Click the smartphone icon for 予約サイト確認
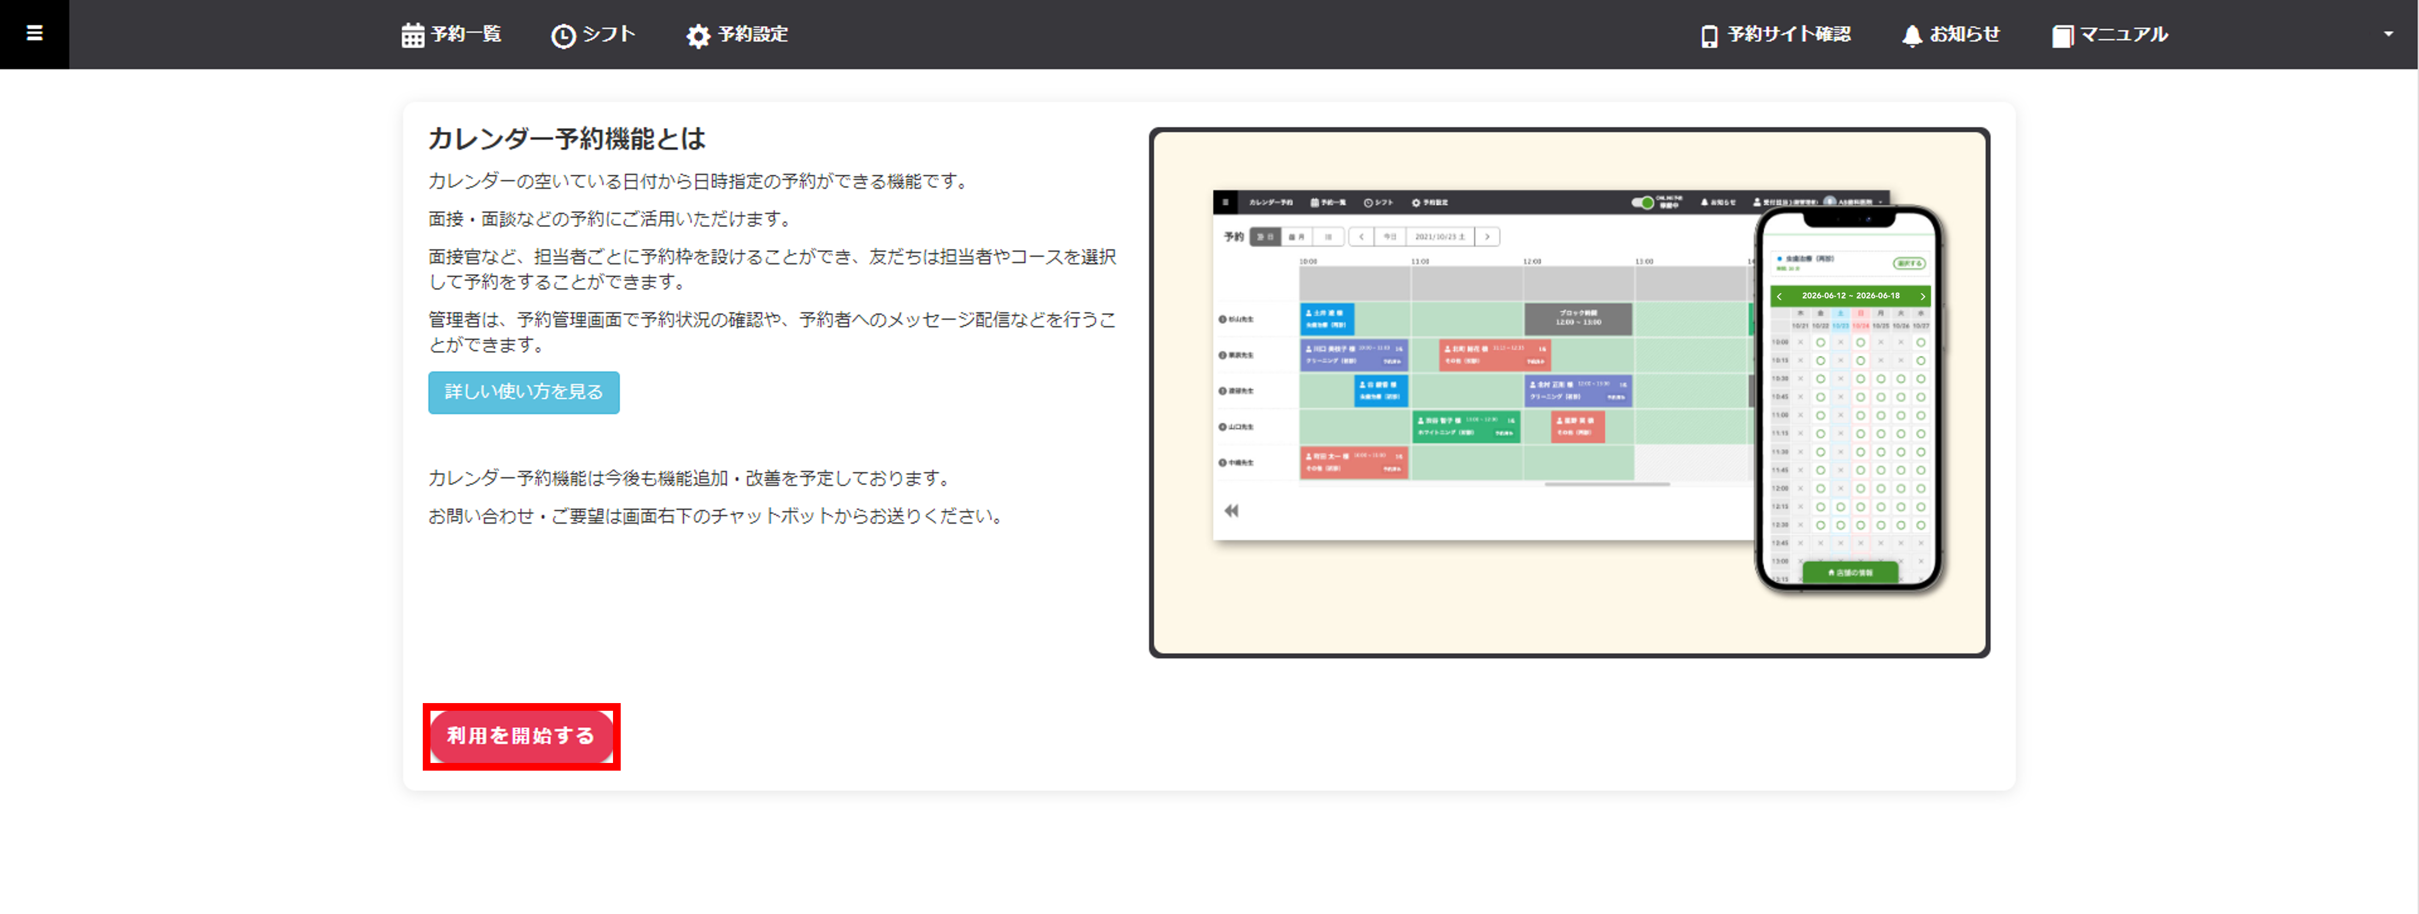Viewport: 2419px width, 914px height. (x=1709, y=36)
